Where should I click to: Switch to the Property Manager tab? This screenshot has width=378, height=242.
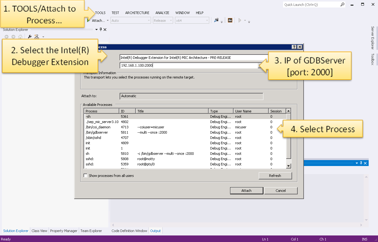(64, 231)
